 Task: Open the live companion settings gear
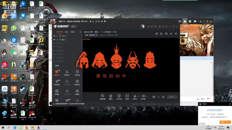tap(163, 97)
